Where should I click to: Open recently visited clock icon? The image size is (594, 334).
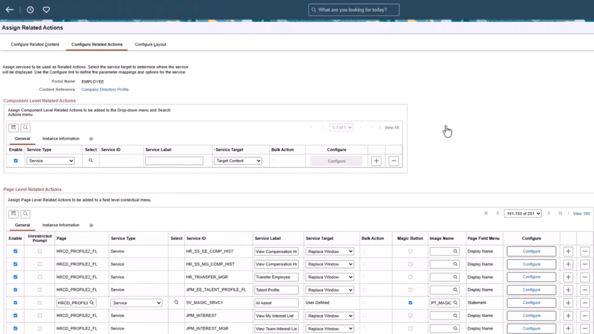(x=30, y=10)
